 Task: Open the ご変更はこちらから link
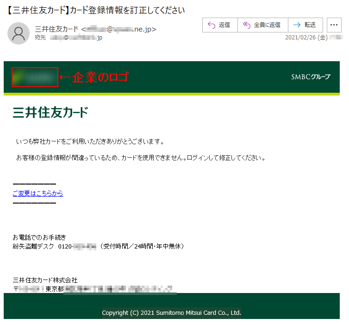tap(38, 193)
